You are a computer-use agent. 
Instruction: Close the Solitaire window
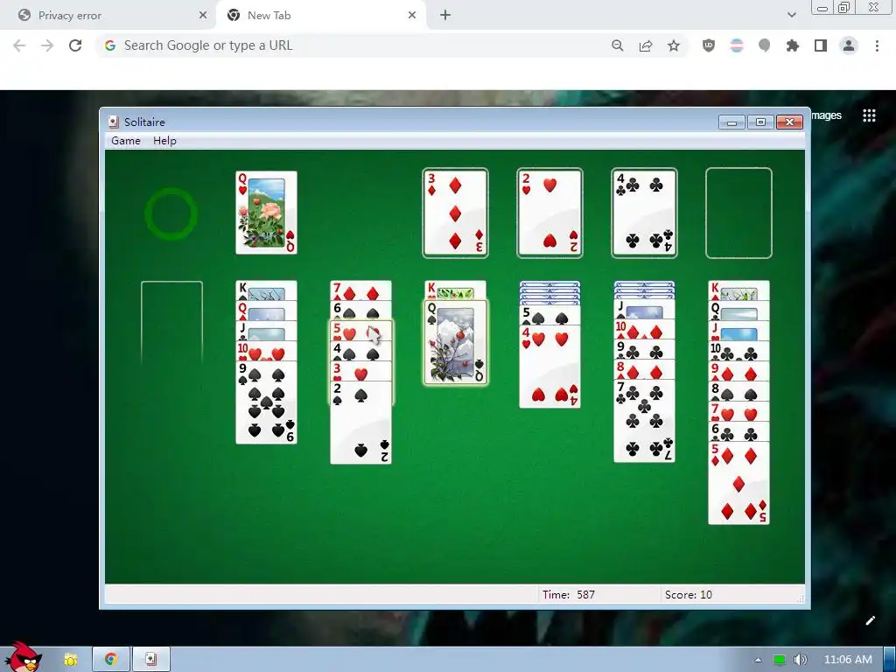790,122
